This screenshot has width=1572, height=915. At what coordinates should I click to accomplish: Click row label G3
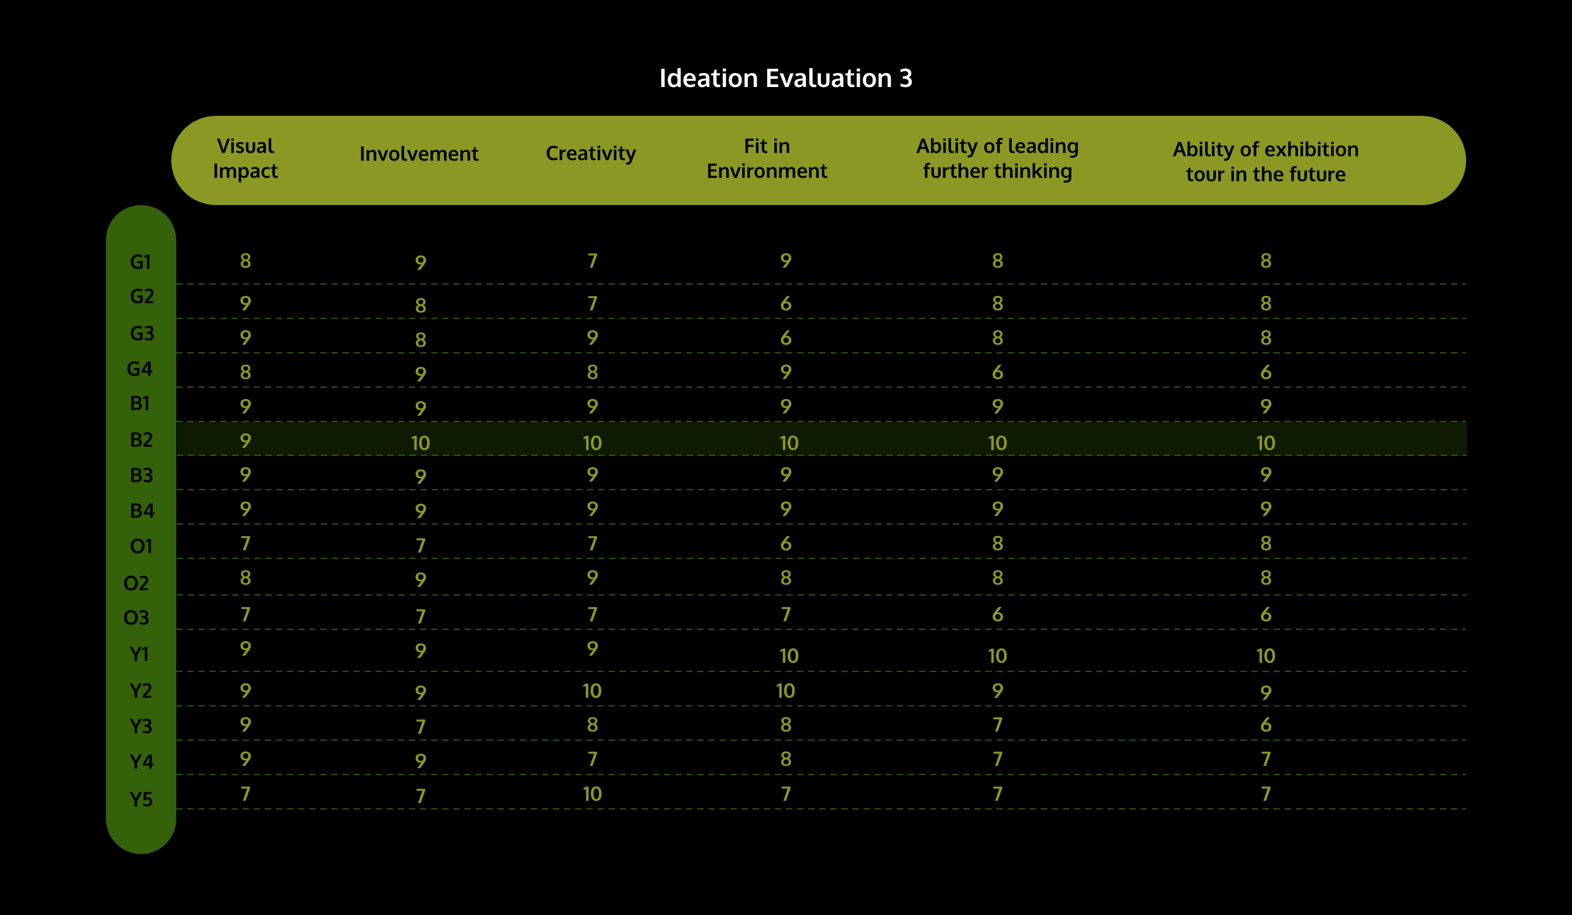pos(141,333)
